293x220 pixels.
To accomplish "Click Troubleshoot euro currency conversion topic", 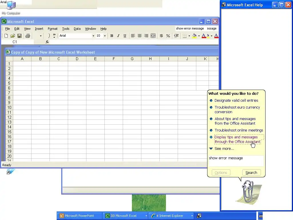I will point(237,110).
